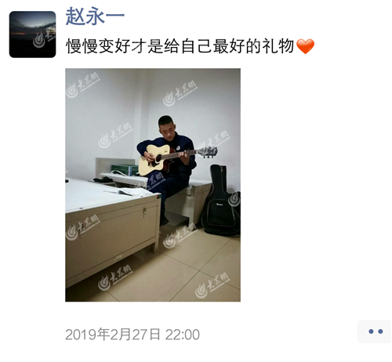This screenshot has width=392, height=362.
Task: Tap the guitar headstock in the photo
Action: click(208, 152)
